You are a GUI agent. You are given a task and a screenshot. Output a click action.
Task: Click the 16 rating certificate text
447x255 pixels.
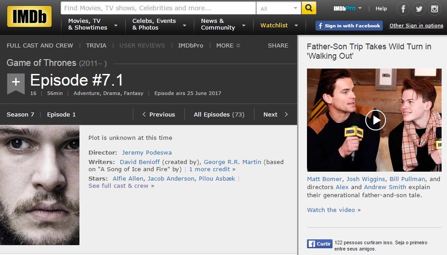click(33, 93)
